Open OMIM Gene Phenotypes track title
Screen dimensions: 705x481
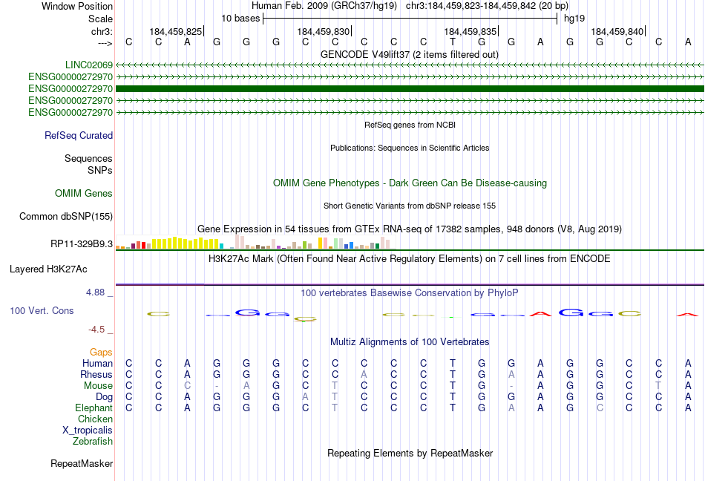(x=410, y=183)
